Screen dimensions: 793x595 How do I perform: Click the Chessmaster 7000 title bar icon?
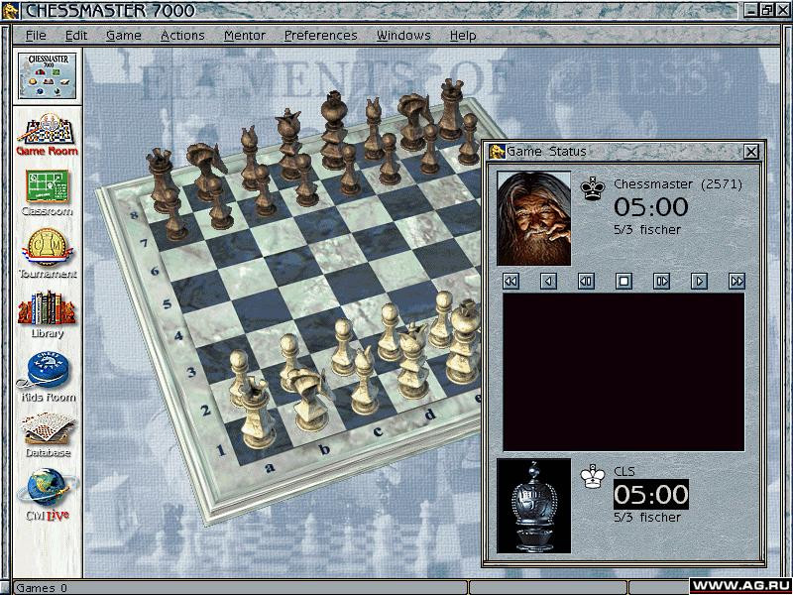(x=10, y=10)
